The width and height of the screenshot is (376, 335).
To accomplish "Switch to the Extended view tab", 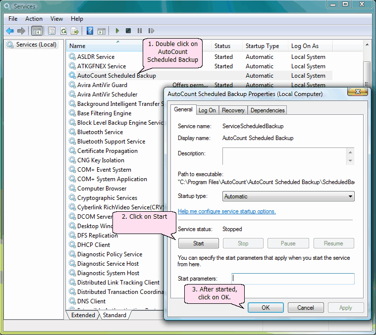I will [83, 315].
